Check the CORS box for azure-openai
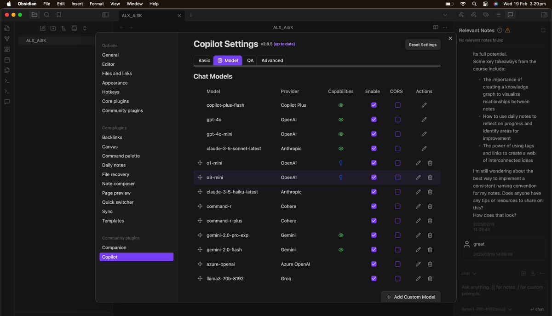 click(397, 264)
